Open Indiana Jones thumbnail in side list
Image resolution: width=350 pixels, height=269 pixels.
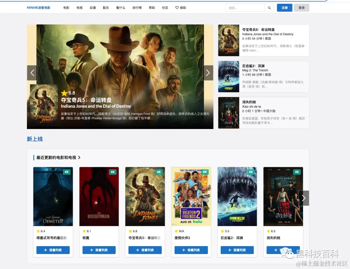228,40
